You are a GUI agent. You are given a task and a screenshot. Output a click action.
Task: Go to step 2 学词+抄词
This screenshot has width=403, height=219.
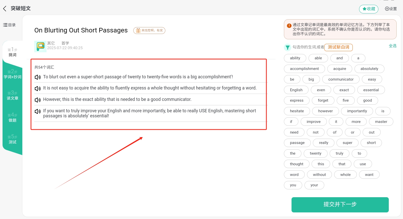point(12,74)
